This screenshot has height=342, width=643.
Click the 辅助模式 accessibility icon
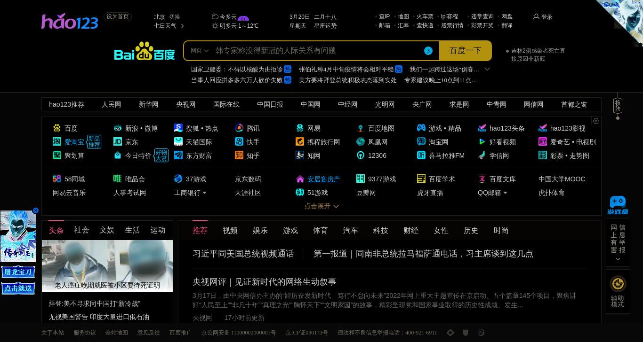[x=618, y=284]
